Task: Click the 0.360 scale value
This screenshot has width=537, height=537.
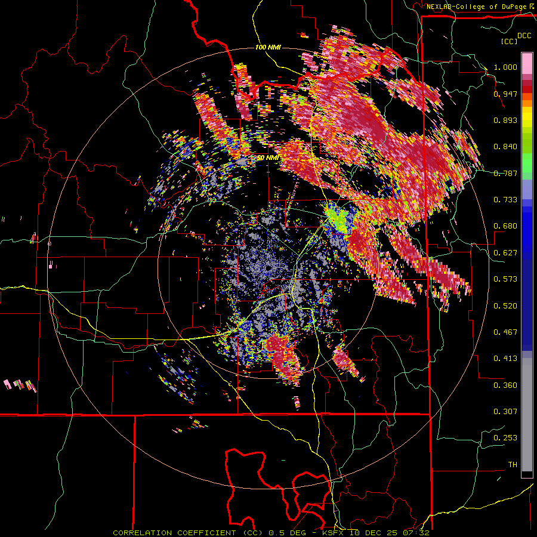Action: (x=505, y=385)
